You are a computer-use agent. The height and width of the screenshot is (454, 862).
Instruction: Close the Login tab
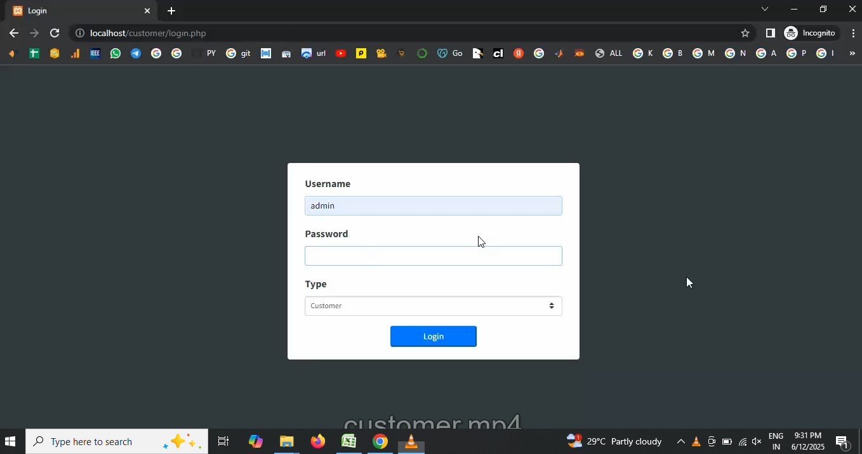(147, 11)
